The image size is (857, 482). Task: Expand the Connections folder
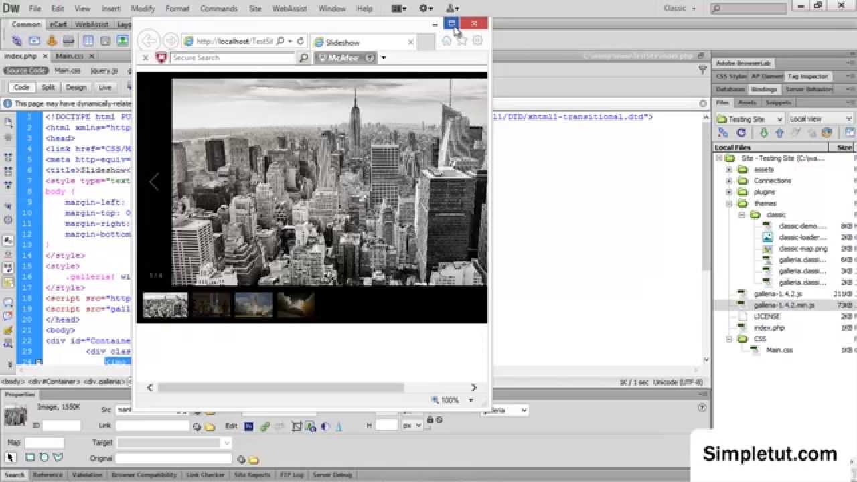tap(730, 181)
